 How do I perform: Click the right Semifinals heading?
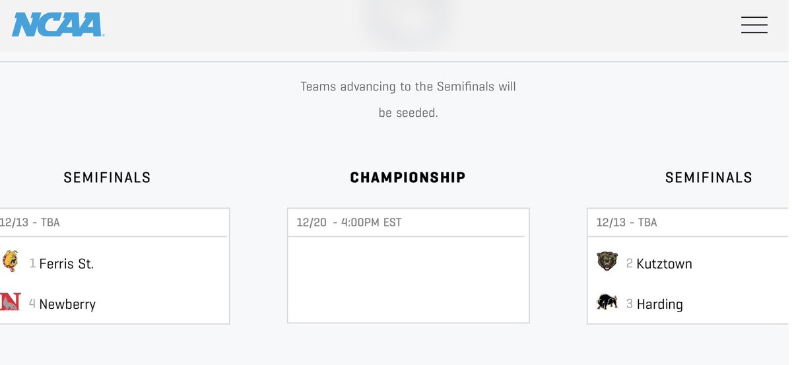click(x=708, y=178)
